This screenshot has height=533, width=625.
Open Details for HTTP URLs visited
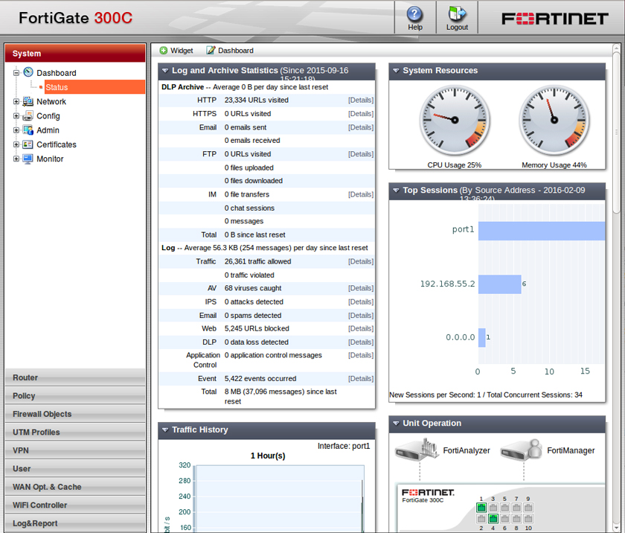point(361,100)
